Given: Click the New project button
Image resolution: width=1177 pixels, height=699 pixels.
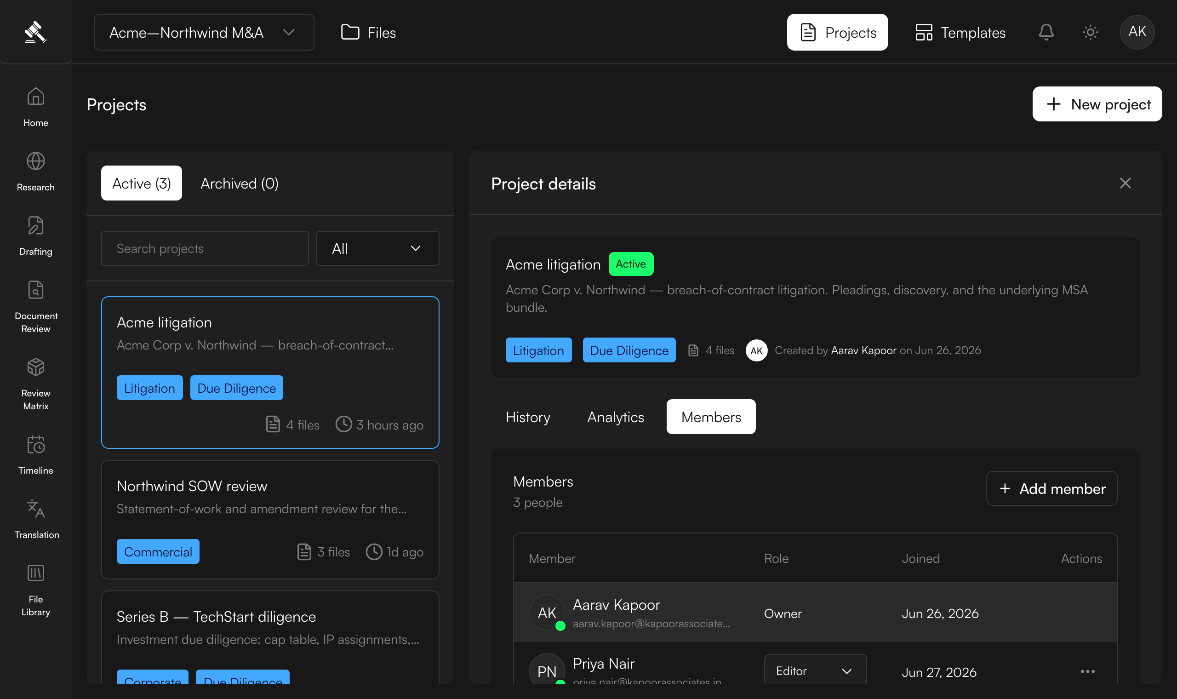Looking at the screenshot, I should coord(1097,104).
